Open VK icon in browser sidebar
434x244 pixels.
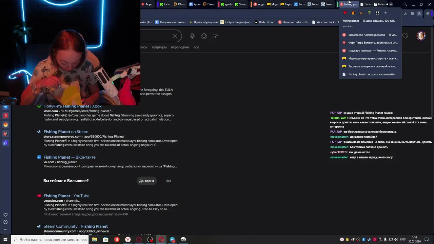coord(5,107)
